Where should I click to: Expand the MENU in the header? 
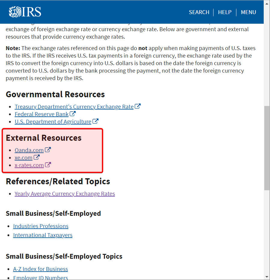(x=248, y=12)
